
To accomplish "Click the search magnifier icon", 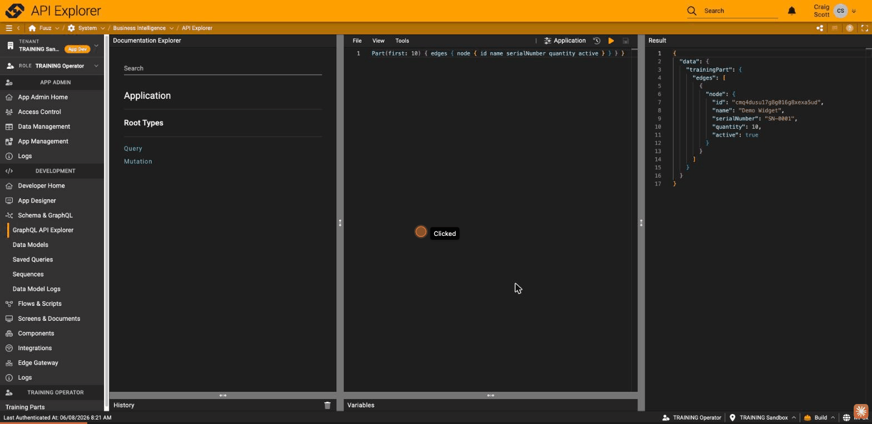I will [x=692, y=11].
